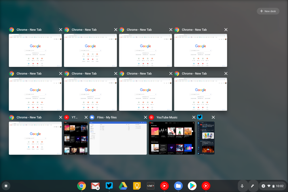Click the Files folder icon in window title

coord(92,117)
